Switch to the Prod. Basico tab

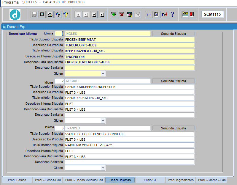[x=17, y=180]
